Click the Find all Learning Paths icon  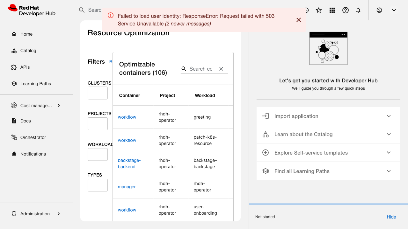coord(266,171)
